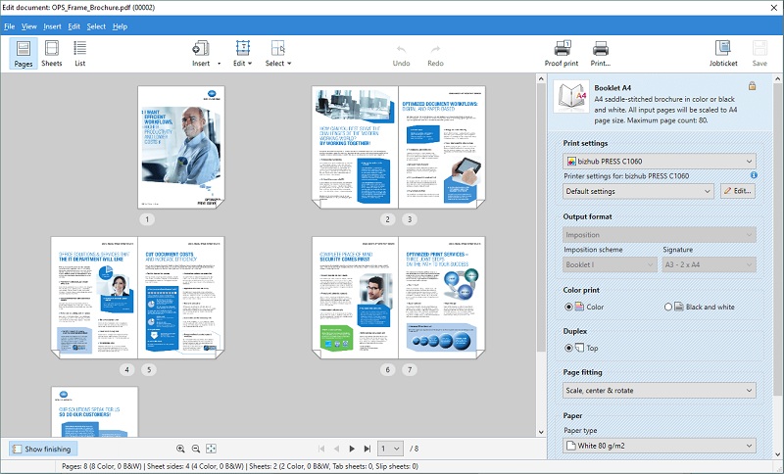This screenshot has width=784, height=474.
Task: Open the Scale, center & rotate dropdown
Action: [659, 391]
